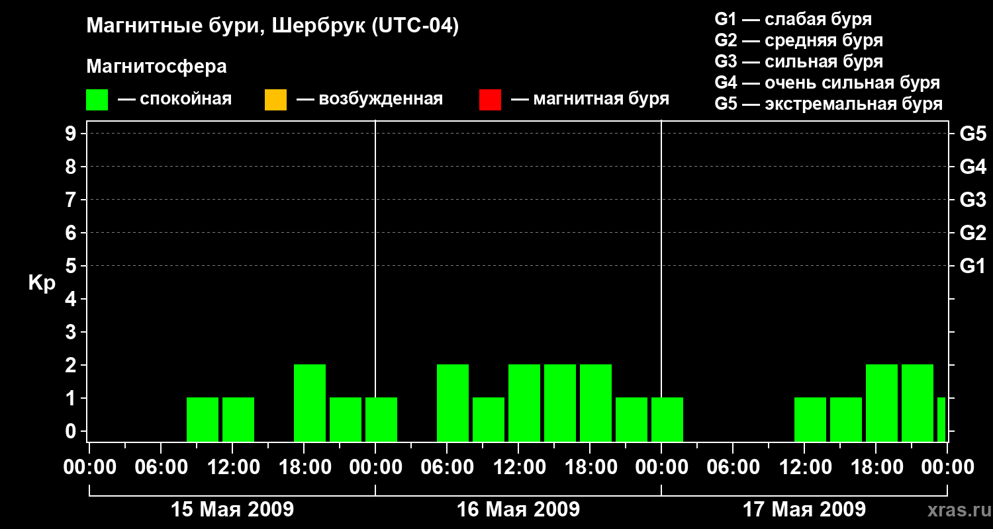This screenshot has width=993, height=529.
Task: Click the bar between 12:00 and 18:00 on 17 Мая
Action: pyautogui.click(x=846, y=419)
